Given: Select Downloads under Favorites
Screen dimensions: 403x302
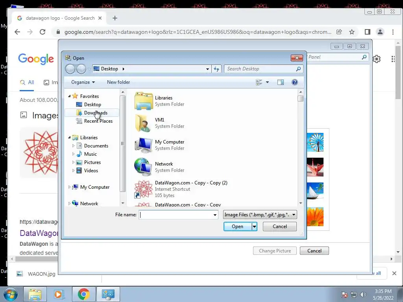Looking at the screenshot, I should (92, 113).
